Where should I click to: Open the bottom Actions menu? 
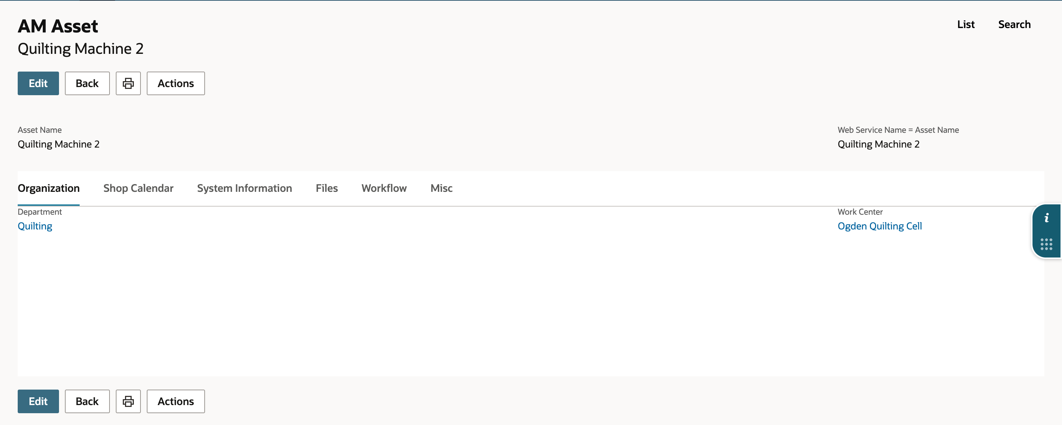176,401
